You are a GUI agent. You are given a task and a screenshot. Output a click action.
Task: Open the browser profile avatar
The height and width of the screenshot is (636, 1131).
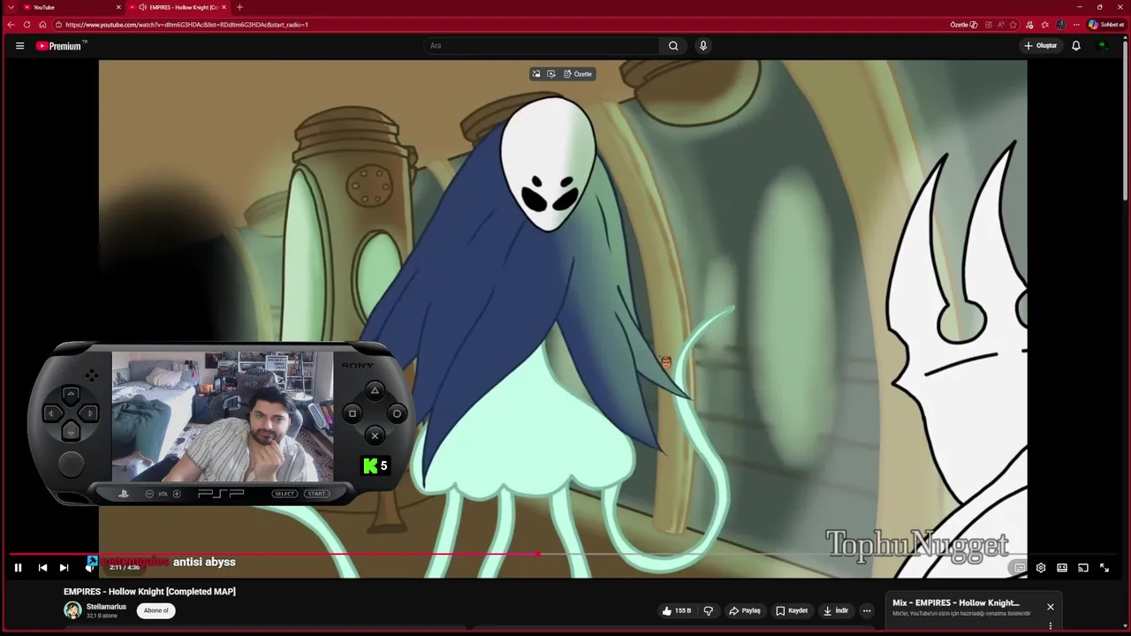pos(1061,25)
